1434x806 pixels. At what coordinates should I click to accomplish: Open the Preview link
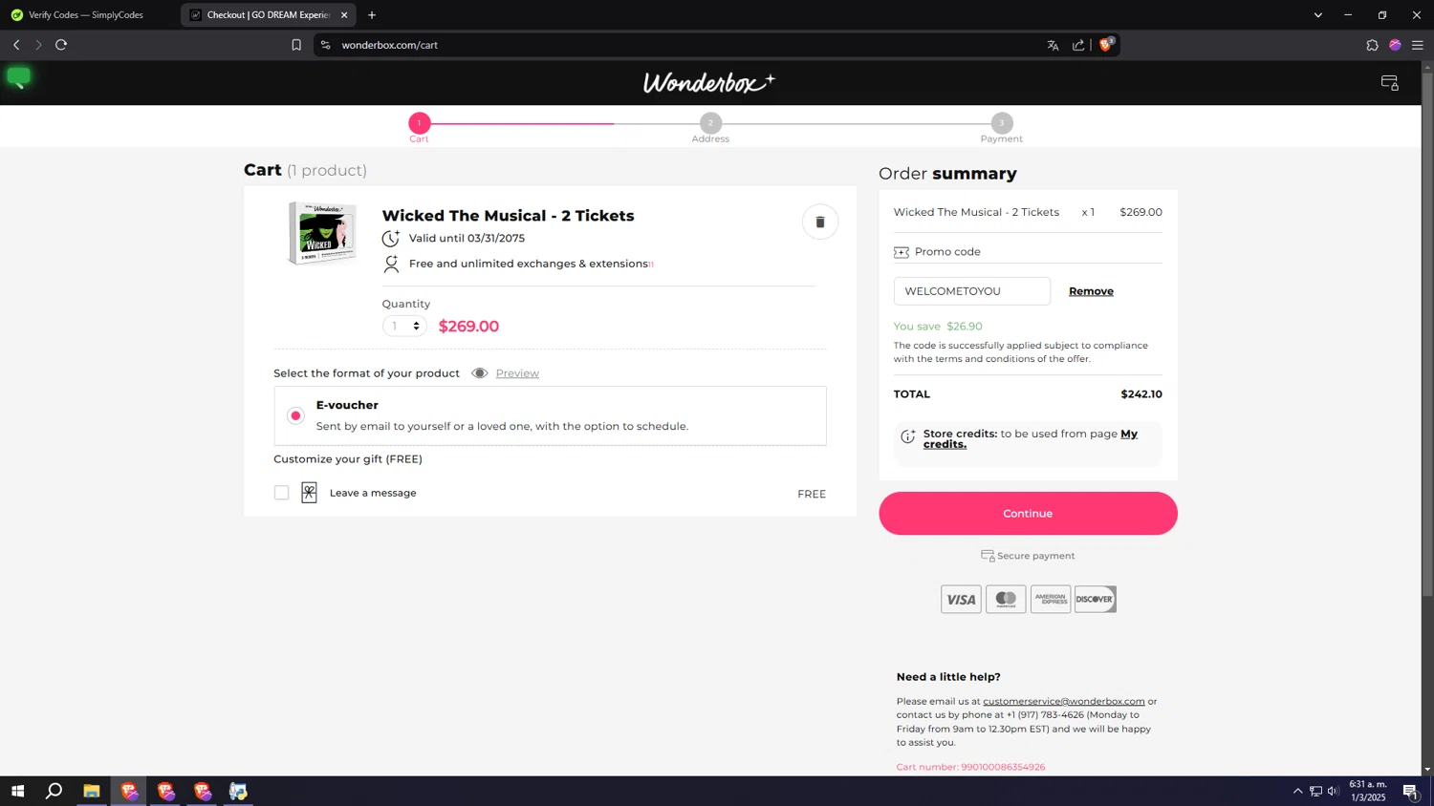pyautogui.click(x=517, y=373)
